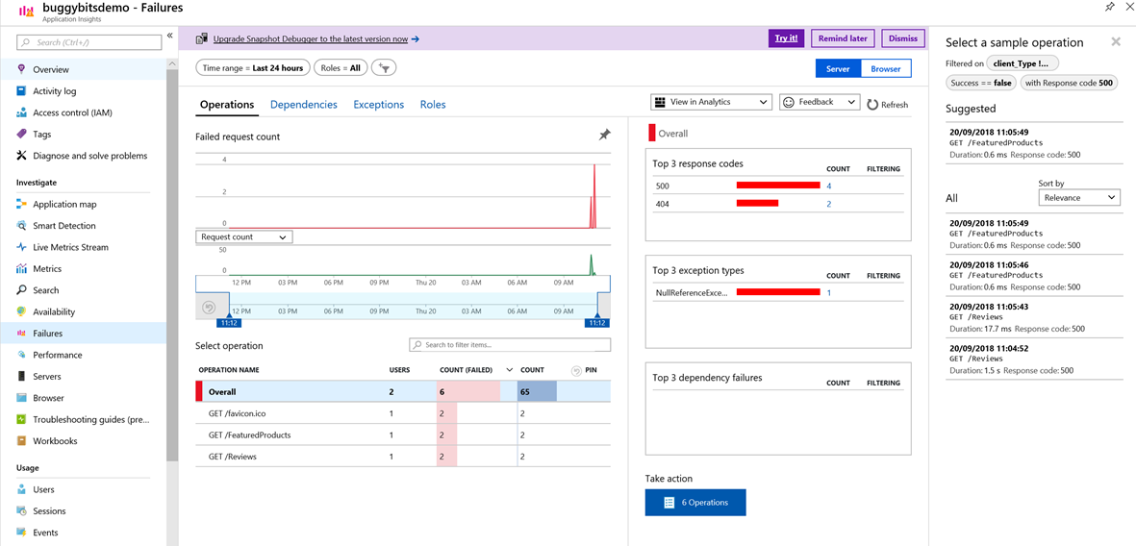The width and height of the screenshot is (1136, 546).
Task: Click the sidebar Search (Ctrl+/) field
Action: click(x=89, y=42)
